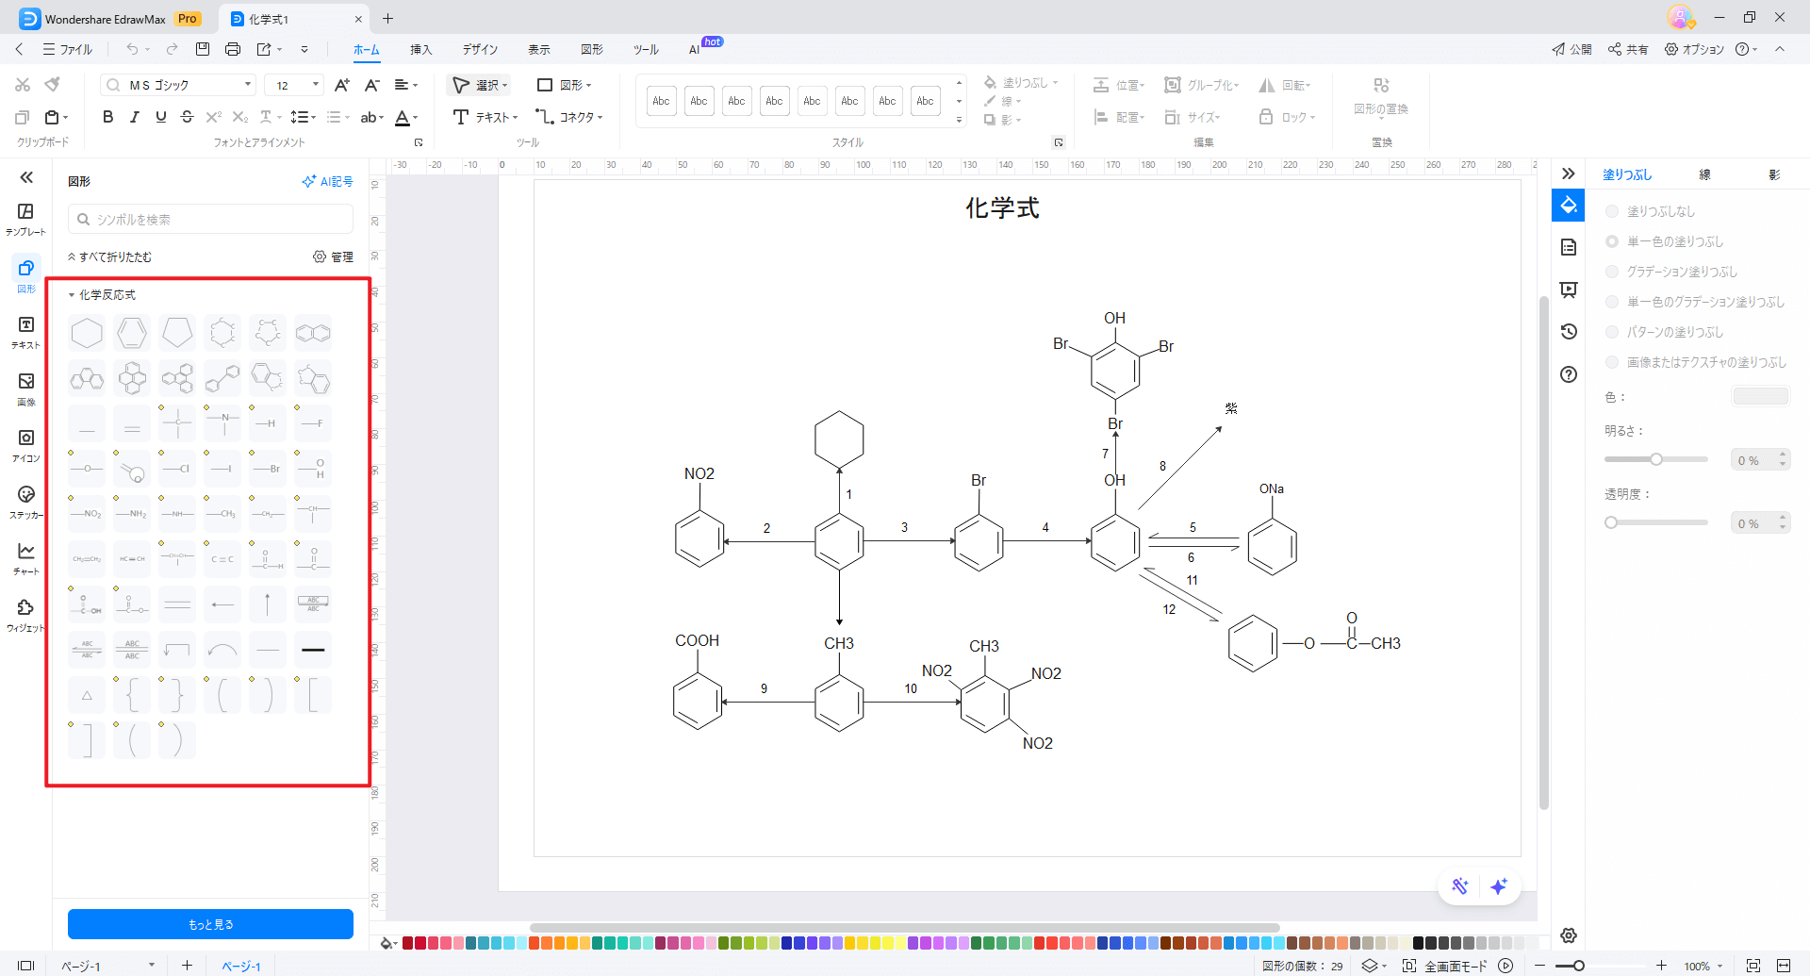Open the font color dropdown arrow
The image size is (1810, 976).
[x=416, y=118]
